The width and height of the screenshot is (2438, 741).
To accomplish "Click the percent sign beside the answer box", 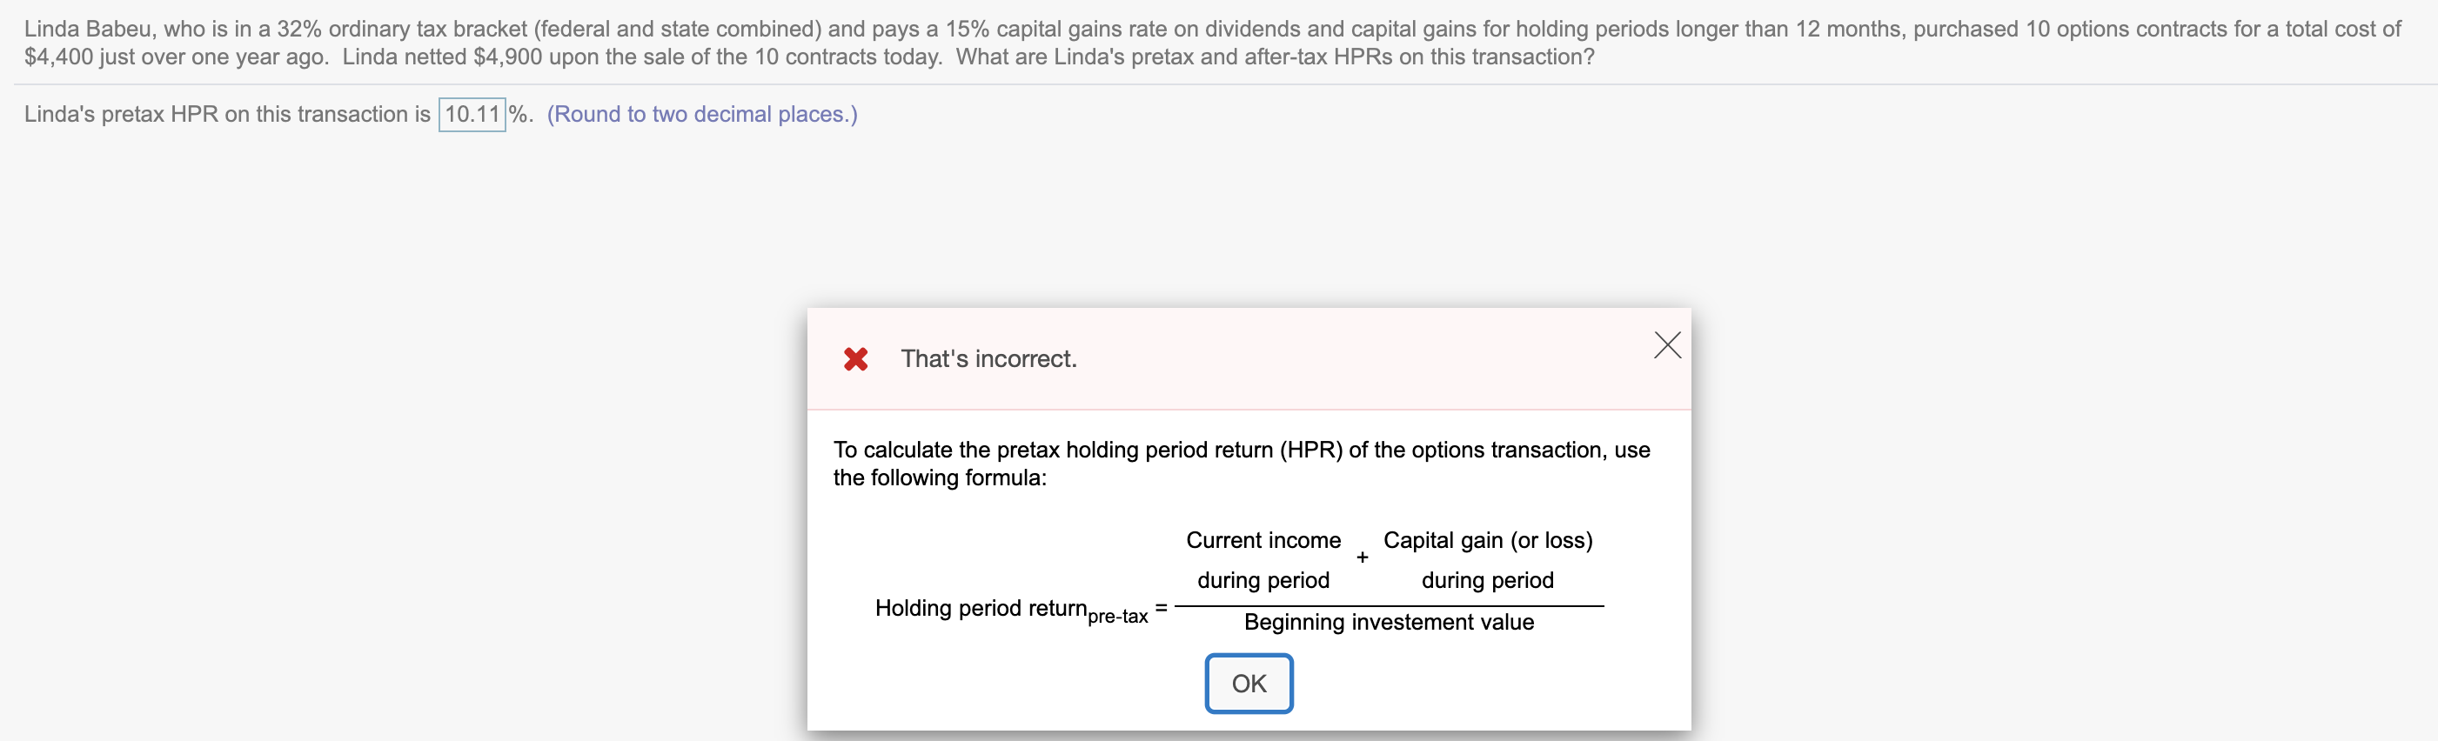I will pos(518,114).
